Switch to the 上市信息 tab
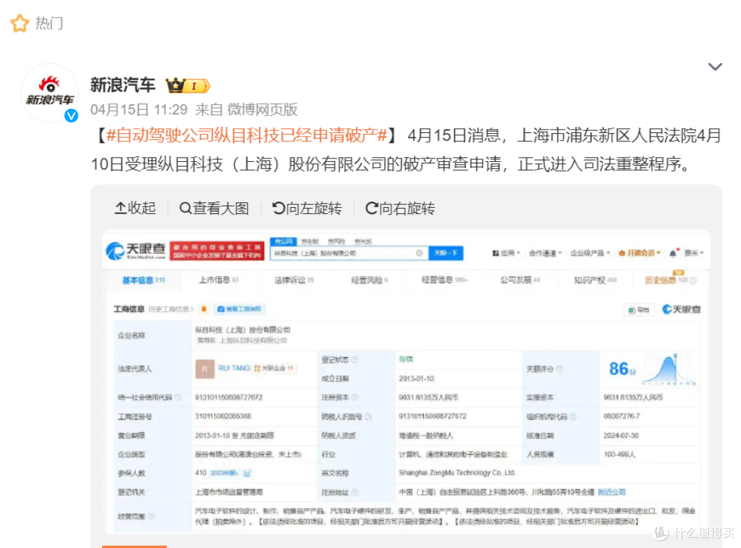Viewport: 741px width, 548px height. pyautogui.click(x=219, y=280)
